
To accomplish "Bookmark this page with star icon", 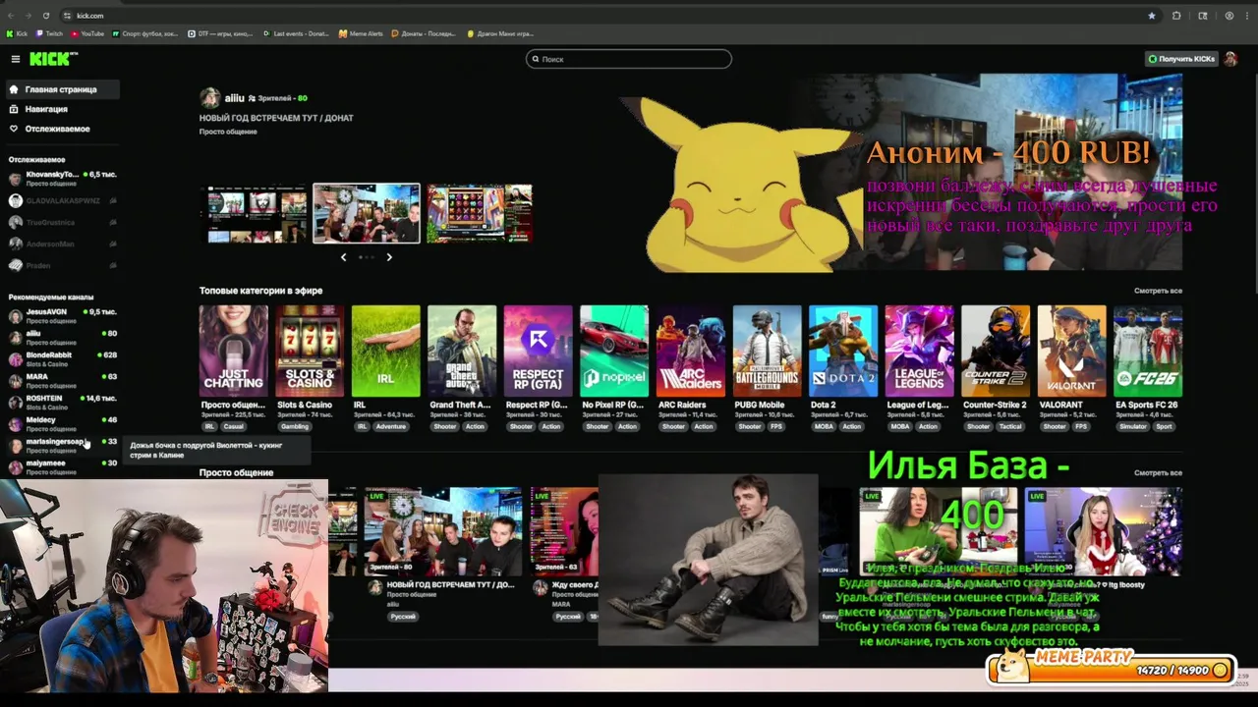I will coord(1152,16).
